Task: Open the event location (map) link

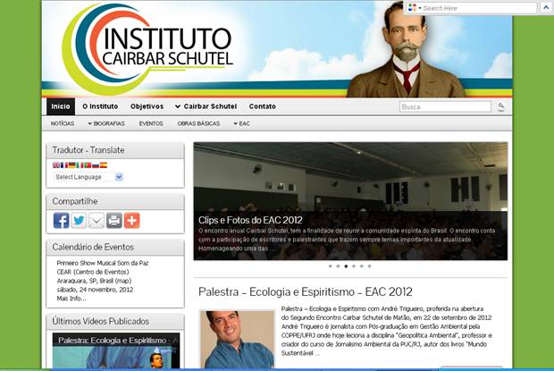Action: click(124, 281)
